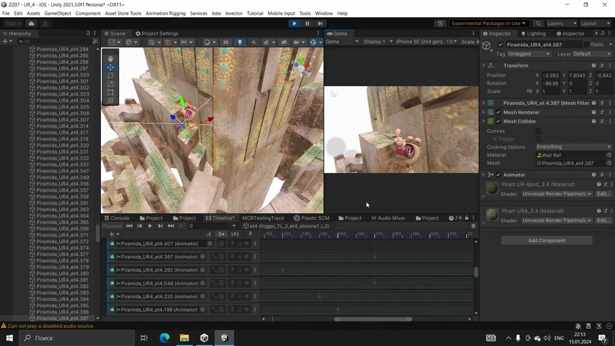Image resolution: width=615 pixels, height=346 pixels.
Task: Arm recording on Piramida_UR4_et4.407 animator track
Action: click(221, 244)
